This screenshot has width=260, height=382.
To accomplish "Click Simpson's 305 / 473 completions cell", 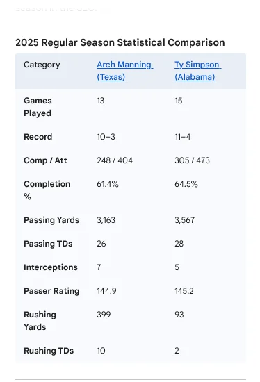I will click(x=192, y=160).
